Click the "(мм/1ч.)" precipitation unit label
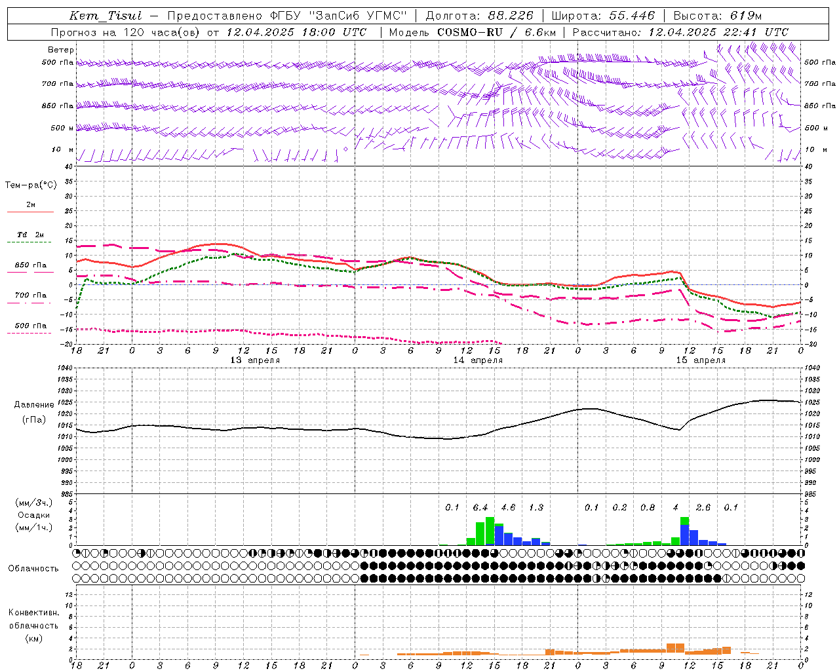 (35, 527)
